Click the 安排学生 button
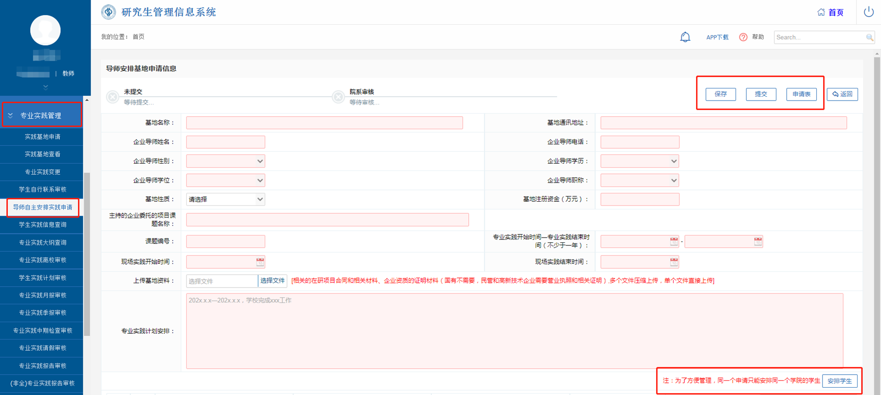881x395 pixels. [x=840, y=381]
